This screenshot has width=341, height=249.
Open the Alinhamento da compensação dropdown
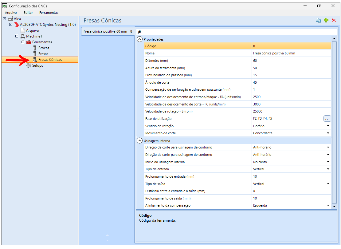coord(328,205)
